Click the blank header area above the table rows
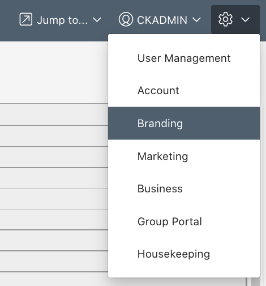Viewport: 266px width, 286px height. point(54,72)
